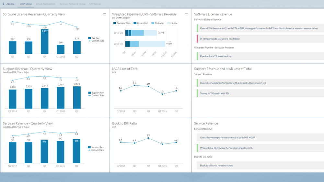This screenshot has height=182, width=324.
Task: Click the 9.0 support growth rate point
Action: point(45,76)
